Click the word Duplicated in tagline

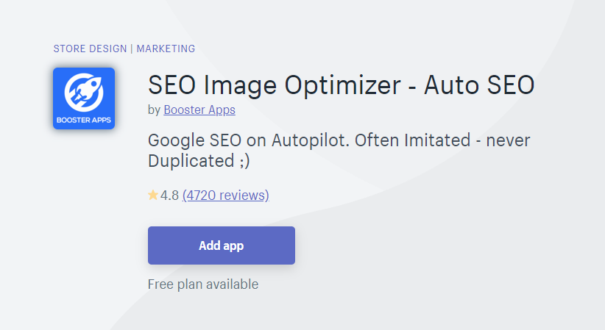(x=188, y=161)
